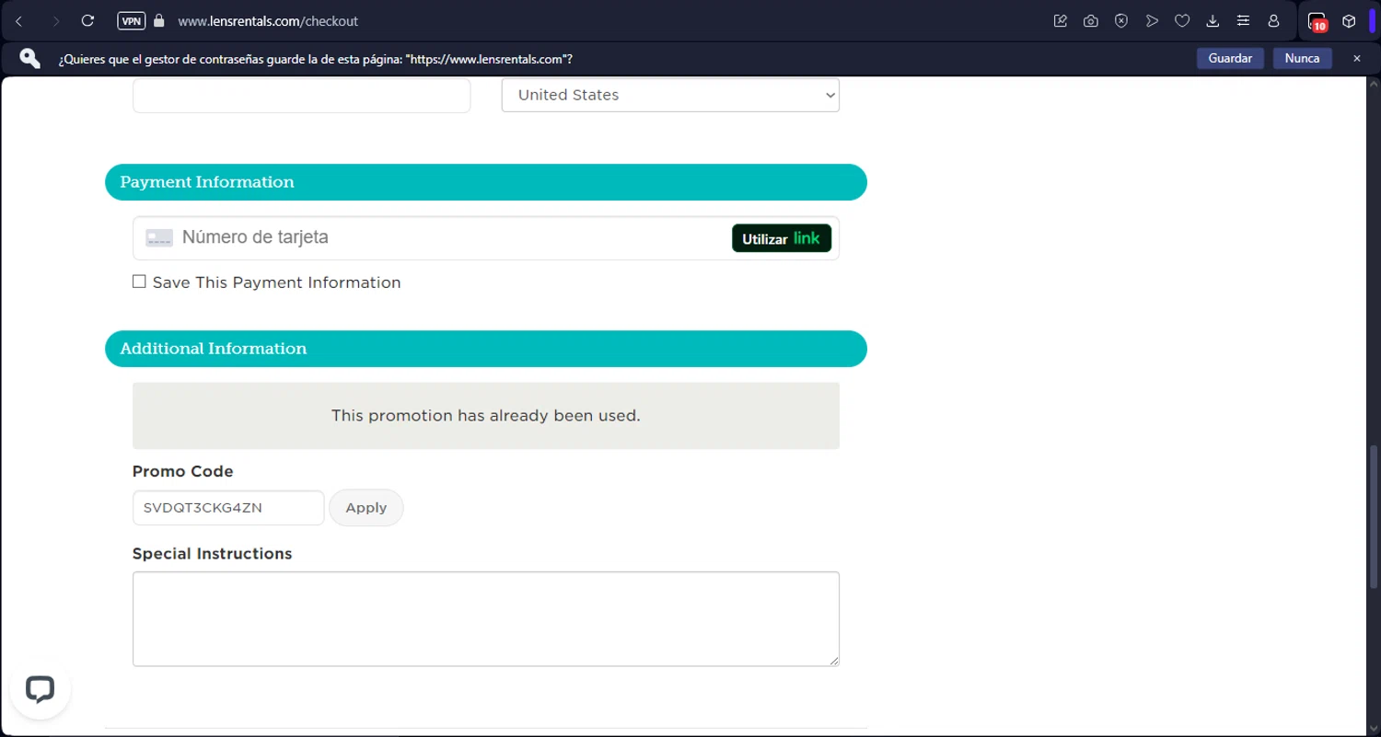
Task: Click the Special Instructions text area
Action: pos(486,619)
